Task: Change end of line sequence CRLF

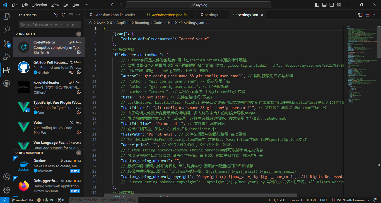Action: pyautogui.click(x=324, y=200)
